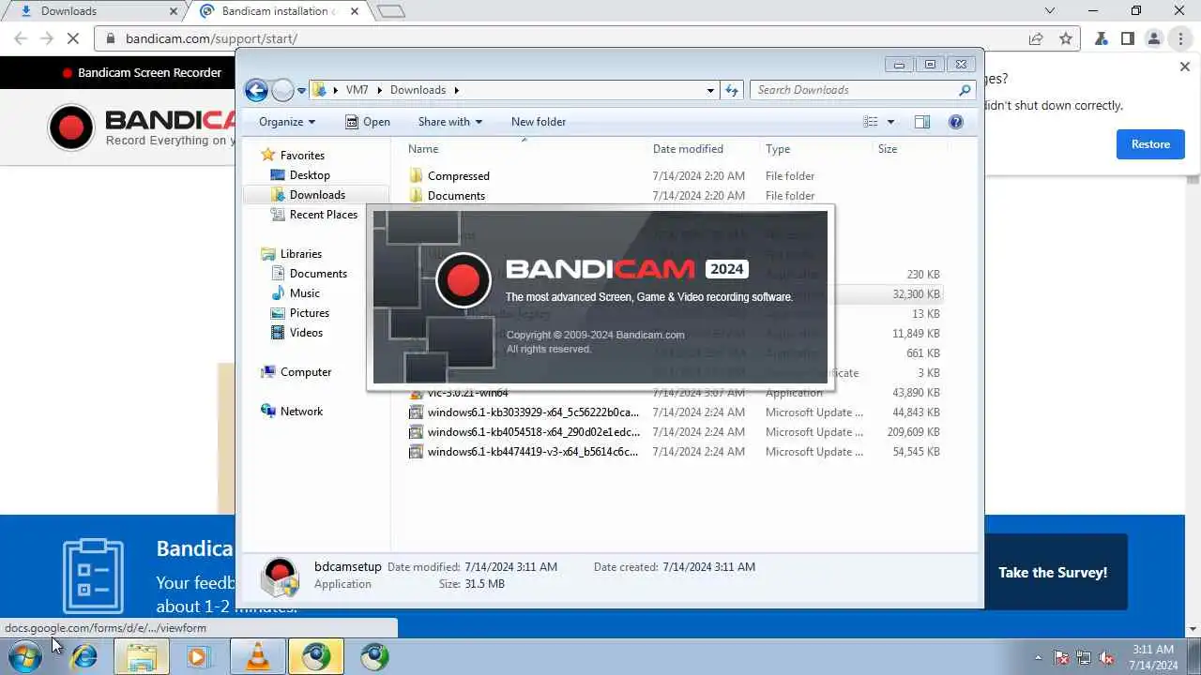The height and width of the screenshot is (675, 1201).
Task: Click the taskbar clock showing 3:11 AM
Action: click(1153, 657)
